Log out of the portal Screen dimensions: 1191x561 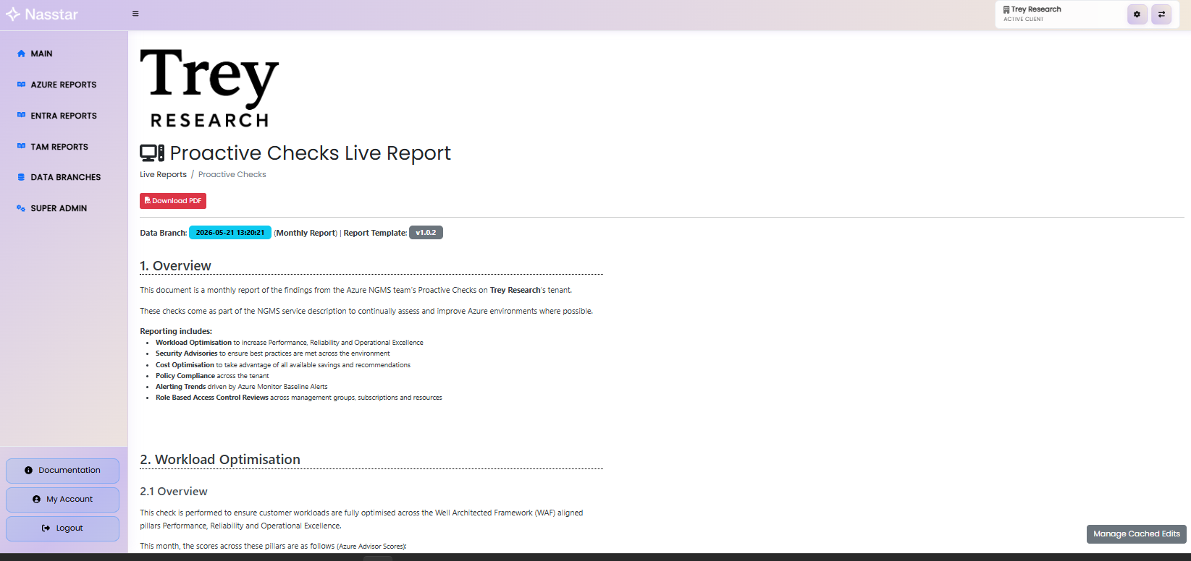tap(62, 528)
